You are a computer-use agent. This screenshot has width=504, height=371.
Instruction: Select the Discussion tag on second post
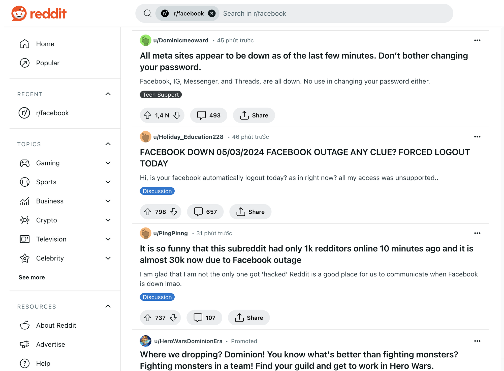(157, 191)
